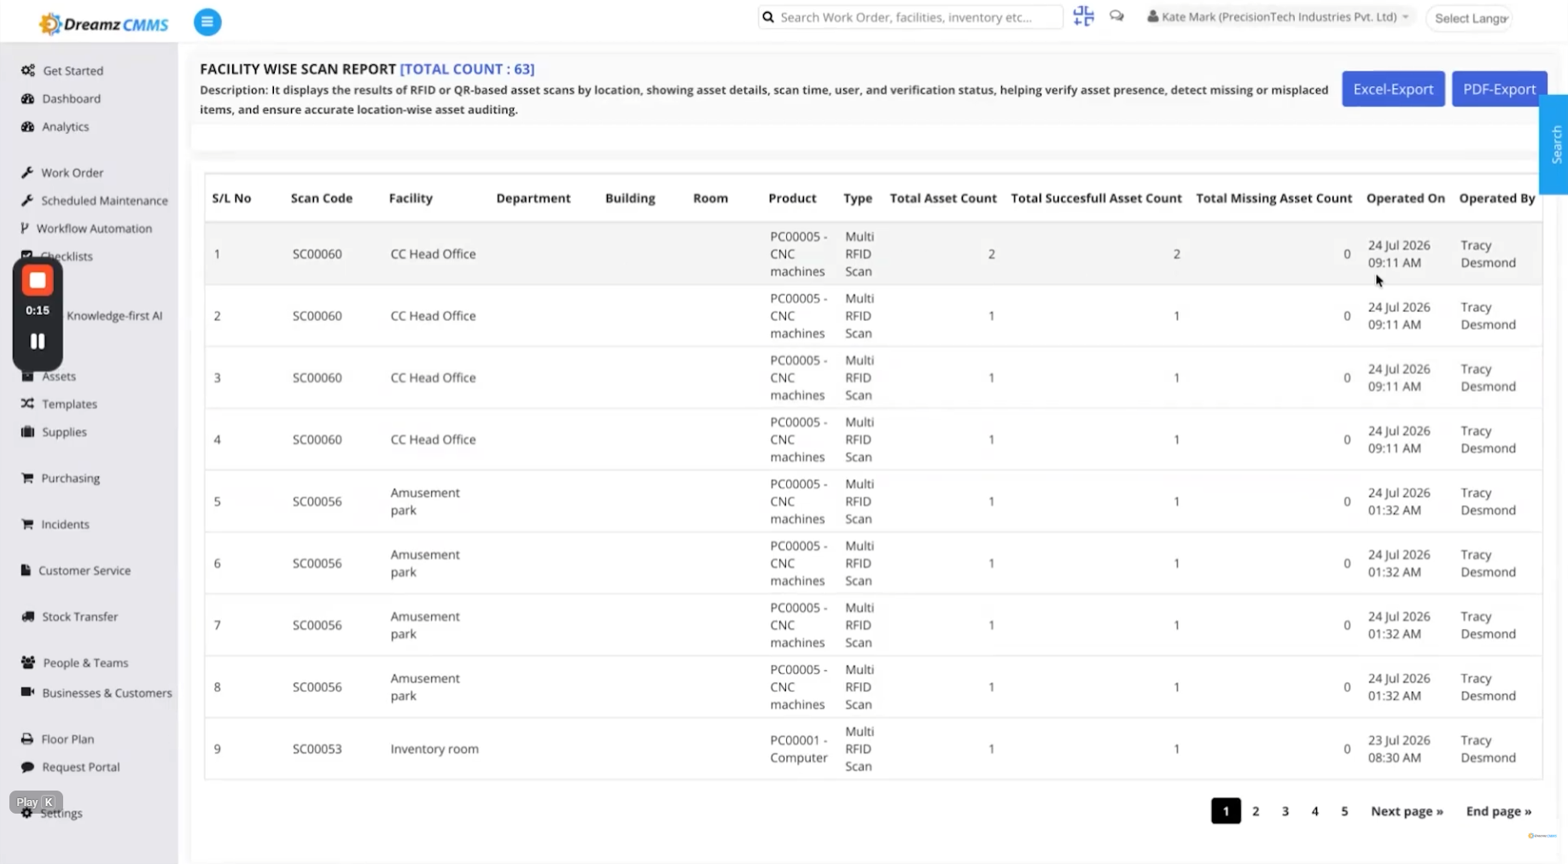1568x864 pixels.
Task: Go to pagination page 3
Action: pyautogui.click(x=1285, y=811)
